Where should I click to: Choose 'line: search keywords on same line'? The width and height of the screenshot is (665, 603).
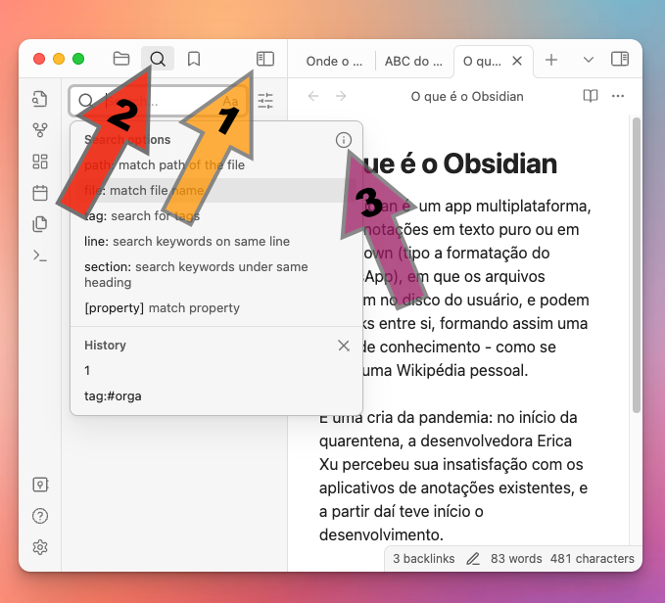216,241
